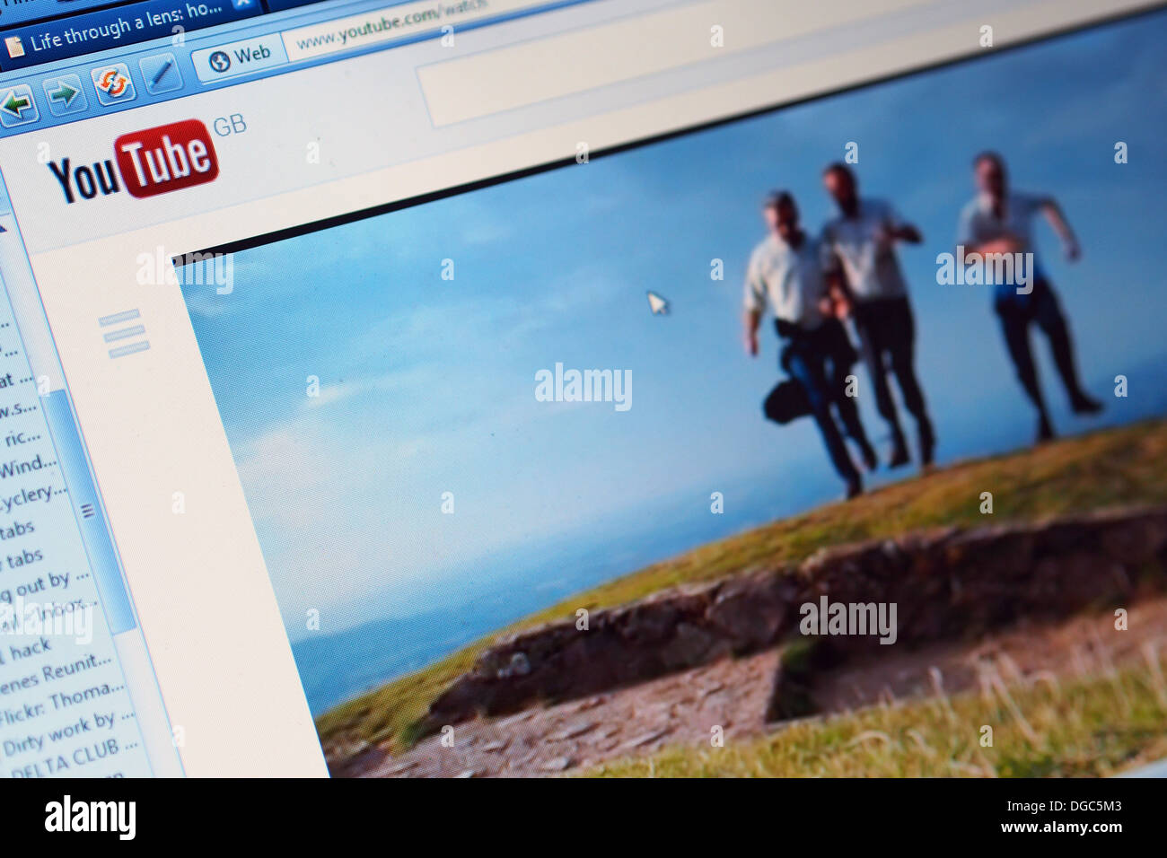Select the 'Wind...' side panel entry
Viewport: 1167px width, 858px height.
pyautogui.click(x=27, y=467)
